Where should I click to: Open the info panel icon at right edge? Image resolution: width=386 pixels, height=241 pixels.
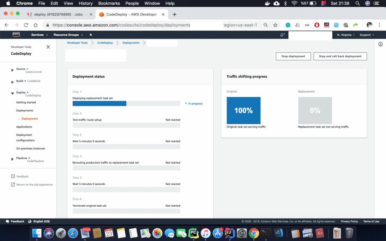(x=381, y=44)
